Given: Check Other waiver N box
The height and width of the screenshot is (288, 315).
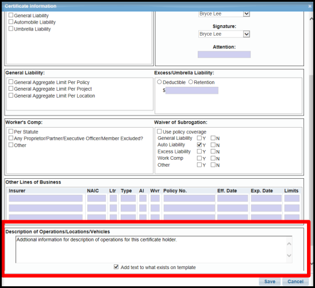Looking at the screenshot, I should [213, 164].
